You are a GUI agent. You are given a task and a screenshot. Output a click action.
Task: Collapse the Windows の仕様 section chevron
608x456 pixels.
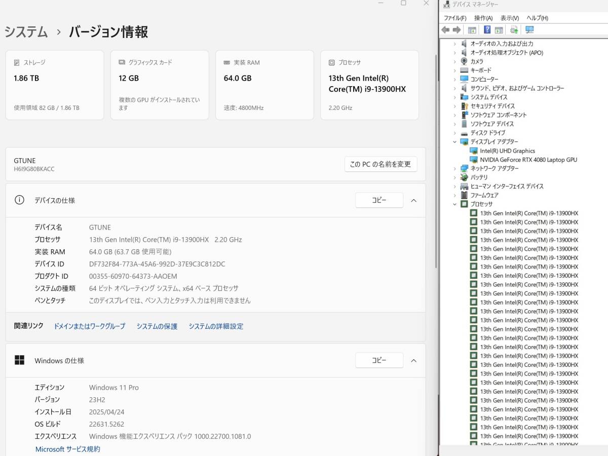point(413,361)
